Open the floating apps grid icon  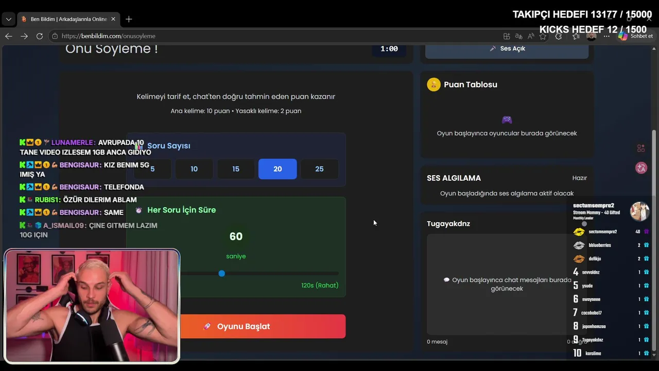[x=641, y=148]
